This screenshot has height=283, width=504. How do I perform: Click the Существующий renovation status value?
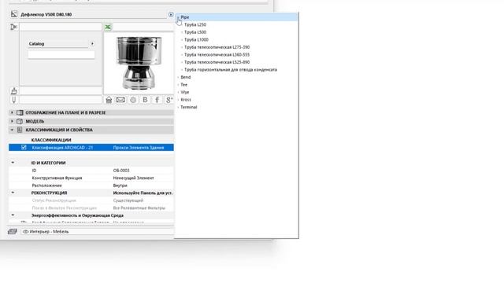(x=128, y=200)
